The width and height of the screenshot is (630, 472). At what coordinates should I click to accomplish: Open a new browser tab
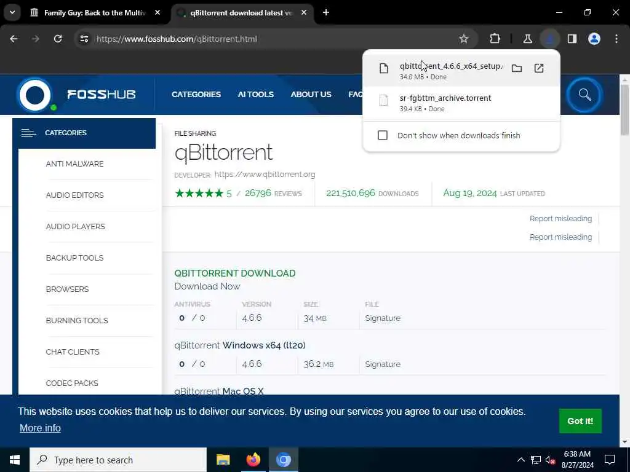pyautogui.click(x=326, y=12)
